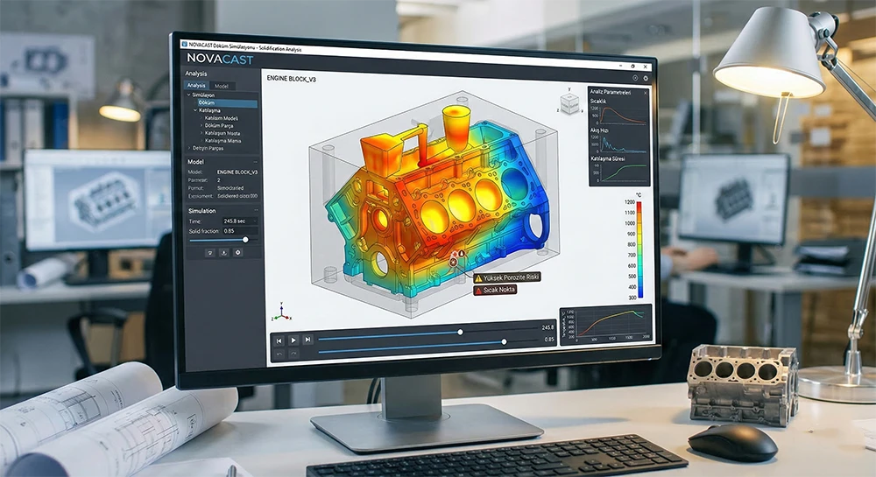
Task: Click the view orientation cube
Action: [569, 102]
